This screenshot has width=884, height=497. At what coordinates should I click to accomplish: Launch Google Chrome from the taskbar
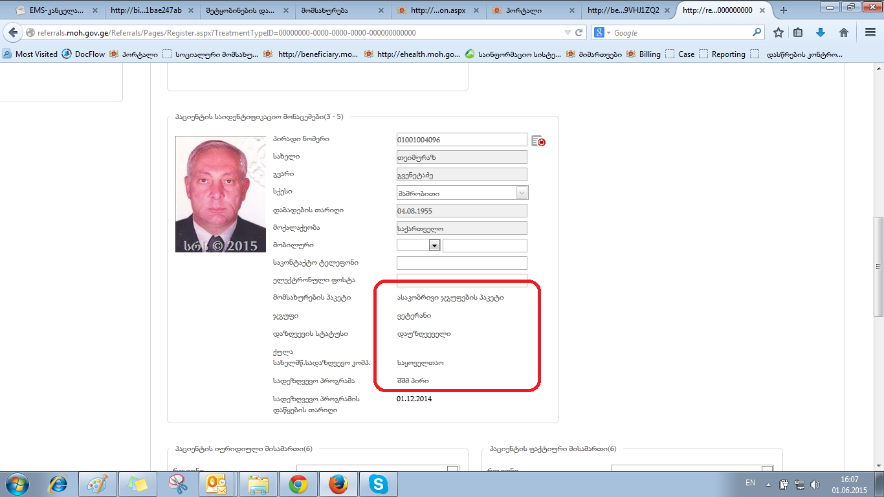(298, 483)
